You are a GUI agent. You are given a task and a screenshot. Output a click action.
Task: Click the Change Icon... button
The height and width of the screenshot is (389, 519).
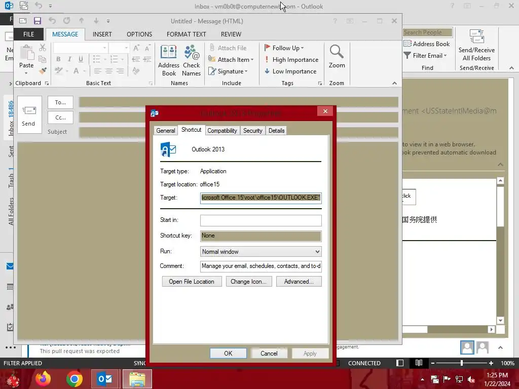[x=248, y=282]
